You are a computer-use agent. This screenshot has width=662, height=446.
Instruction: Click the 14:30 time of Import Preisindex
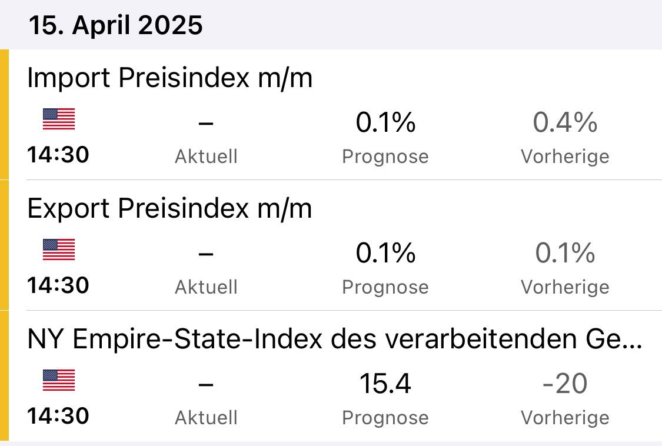pos(58,155)
